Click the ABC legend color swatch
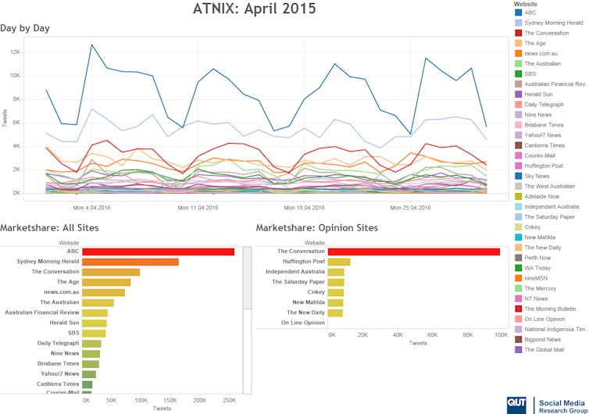Screen dimensions: 589x414 519,12
